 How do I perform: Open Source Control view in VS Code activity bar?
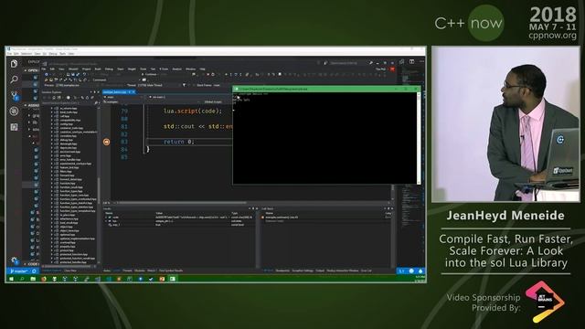pyautogui.click(x=14, y=95)
